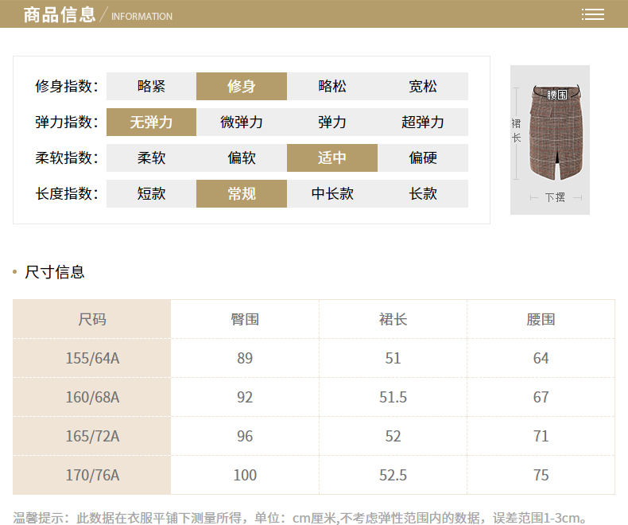
Task: Click the highlighted 常规 length option
Action: pos(242,194)
